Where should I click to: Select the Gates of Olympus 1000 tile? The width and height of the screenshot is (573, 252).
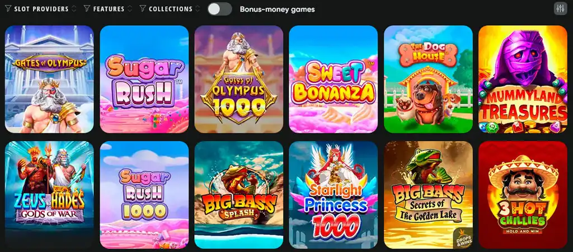(x=238, y=79)
